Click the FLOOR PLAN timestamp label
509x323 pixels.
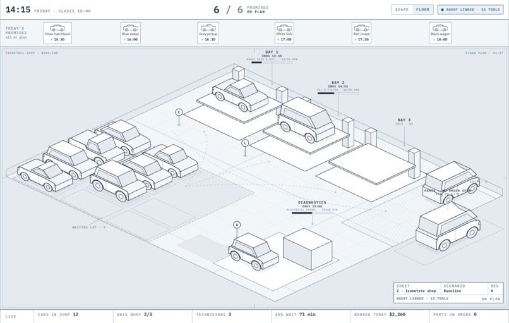click(x=484, y=53)
